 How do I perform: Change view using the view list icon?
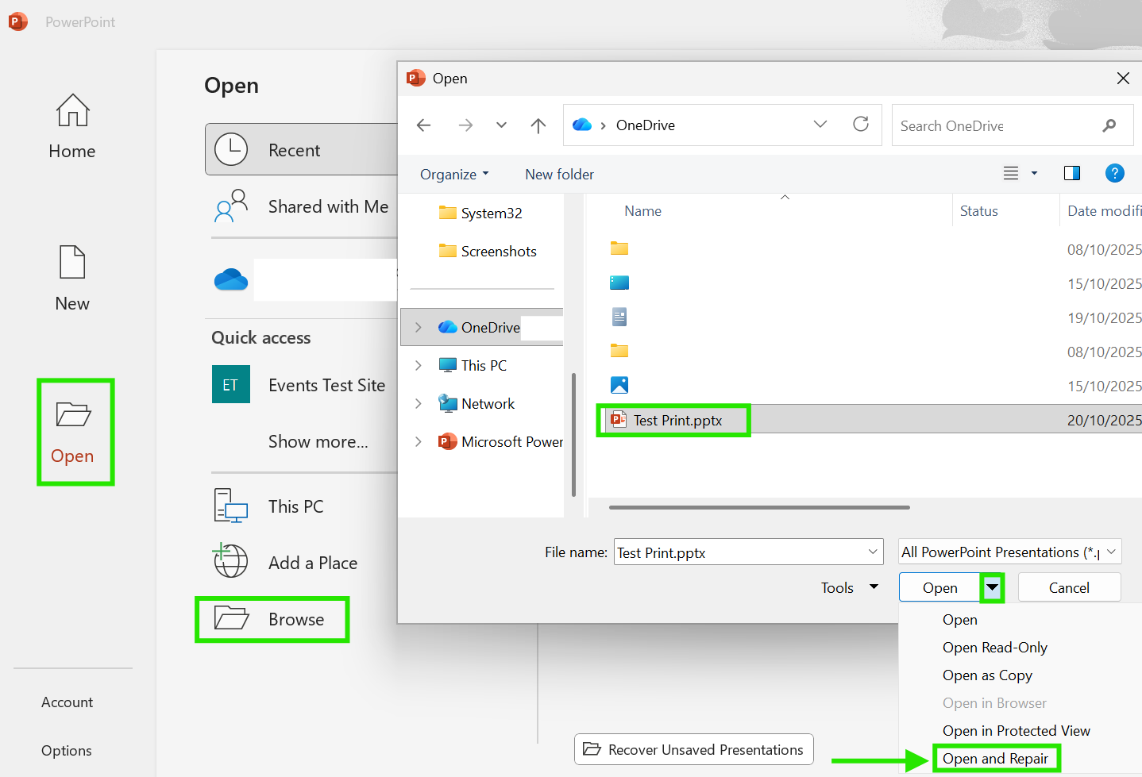coord(1011,173)
